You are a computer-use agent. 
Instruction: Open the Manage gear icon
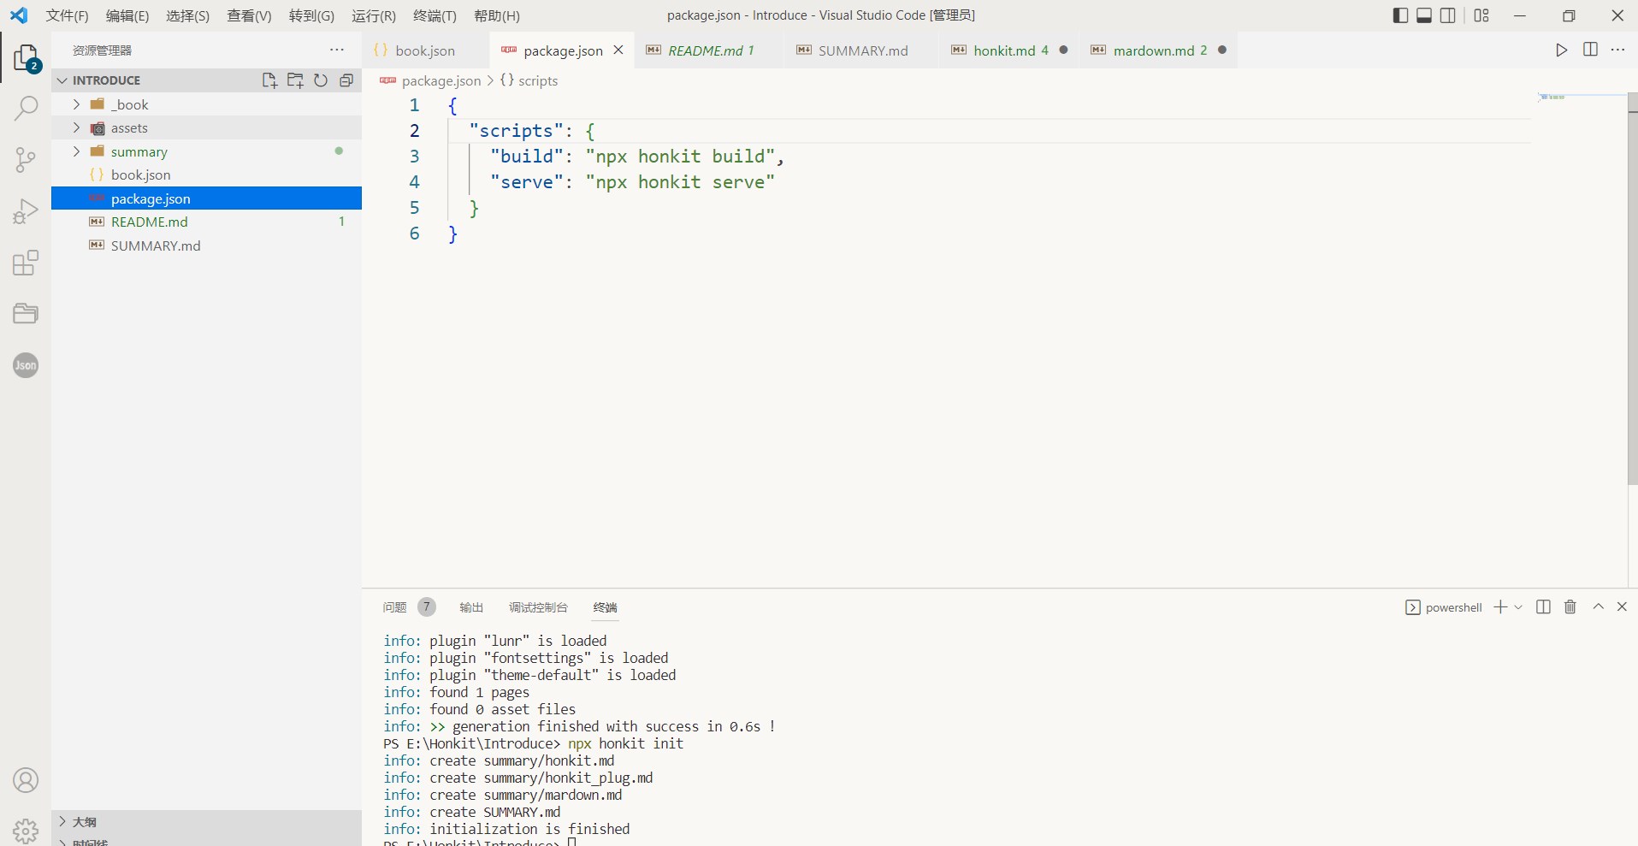pos(26,831)
